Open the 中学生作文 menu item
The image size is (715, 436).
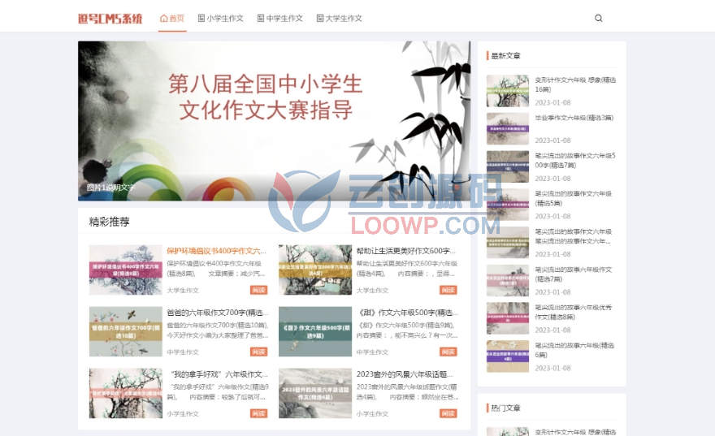[279, 18]
